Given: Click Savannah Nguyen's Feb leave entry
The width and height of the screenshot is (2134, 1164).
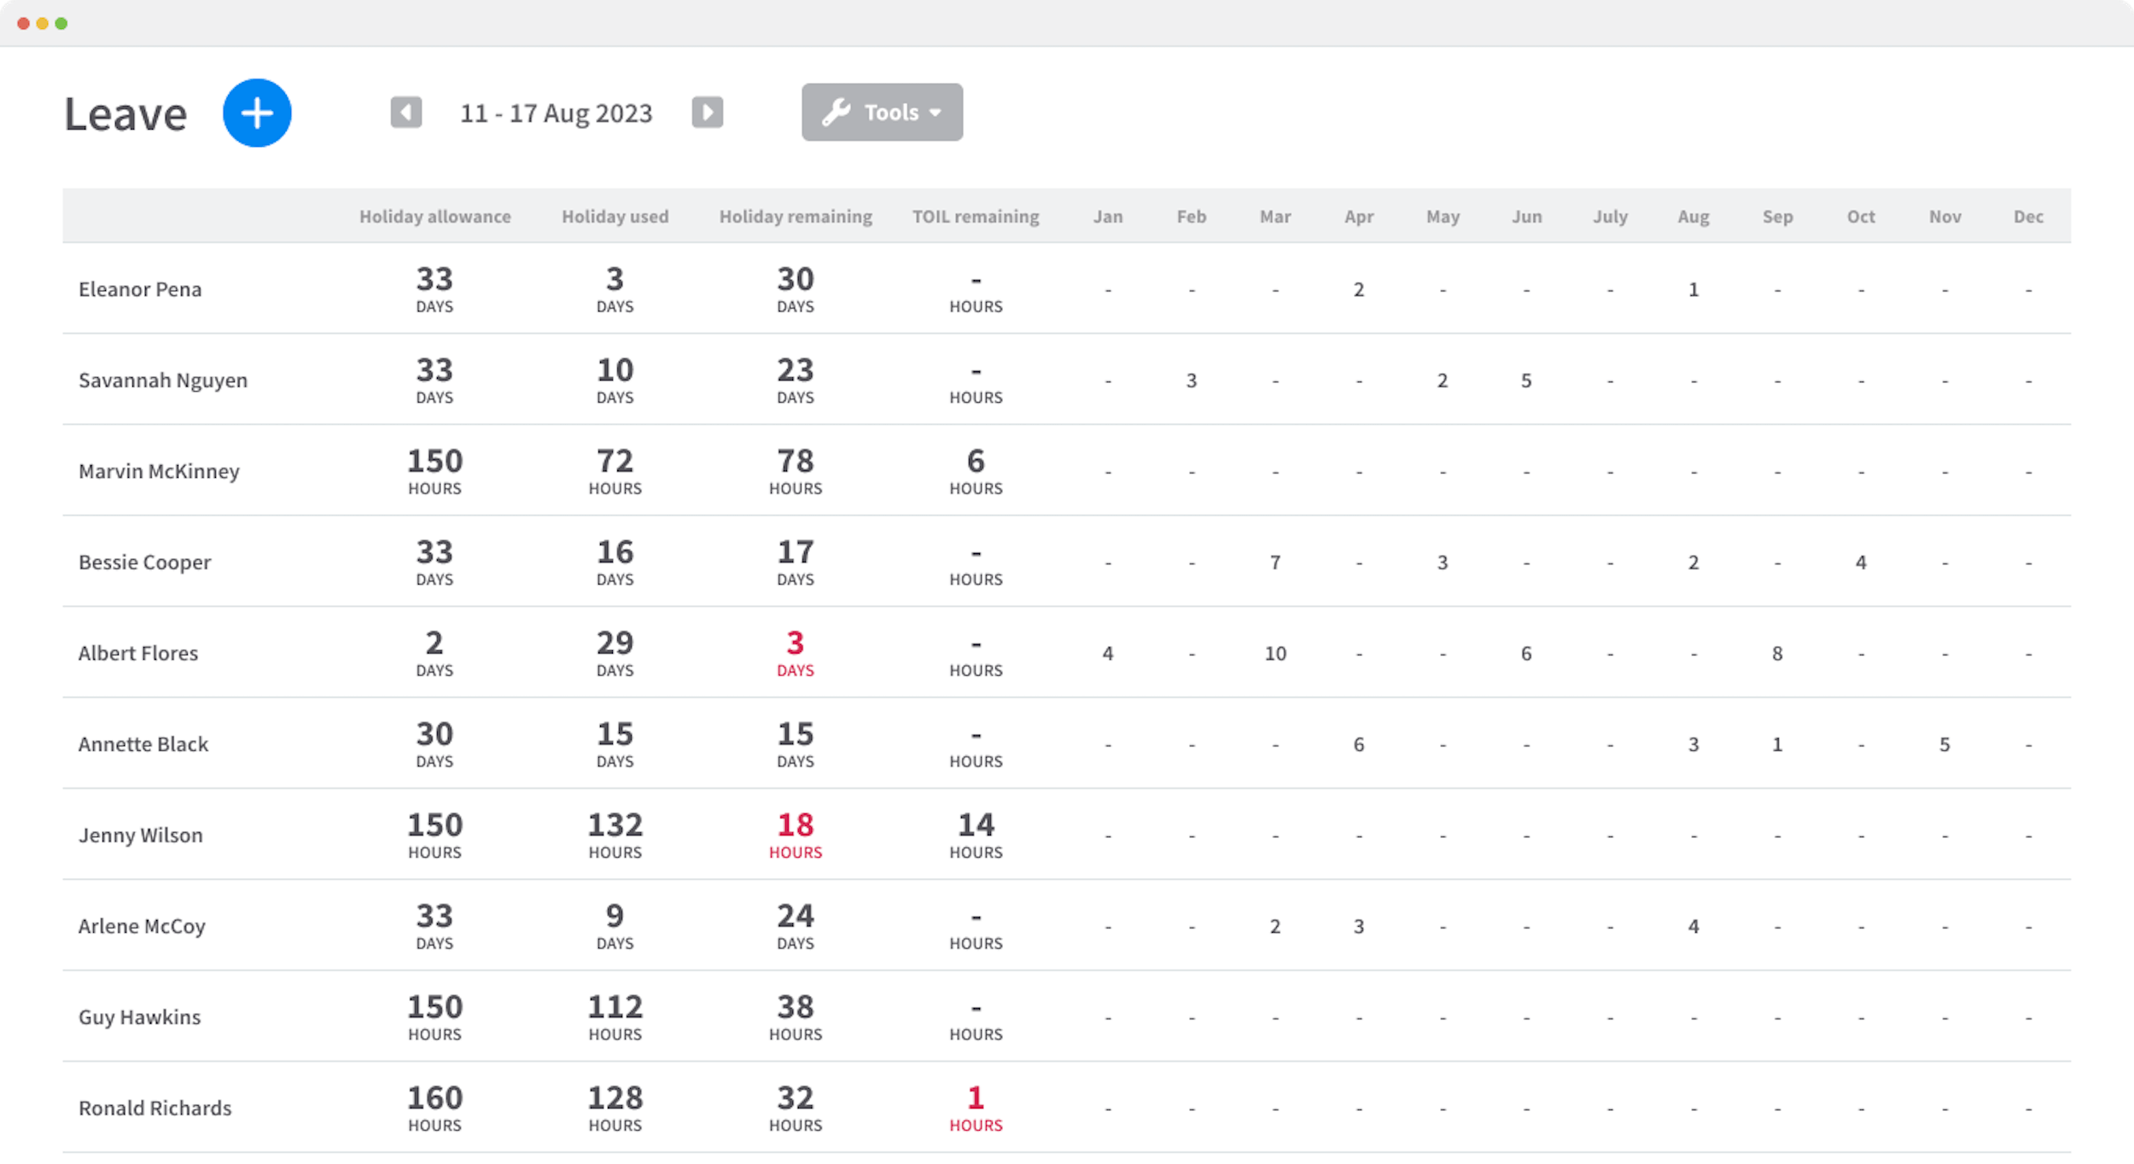Looking at the screenshot, I should tap(1191, 380).
